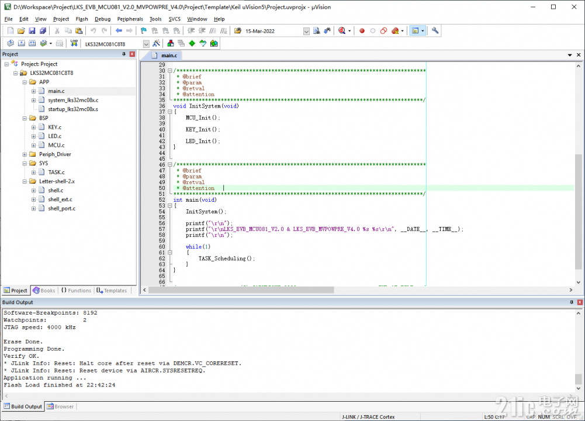Viewport: 585px width, 421px height.
Task: Close the main.c editor window
Action: [x=579, y=55]
